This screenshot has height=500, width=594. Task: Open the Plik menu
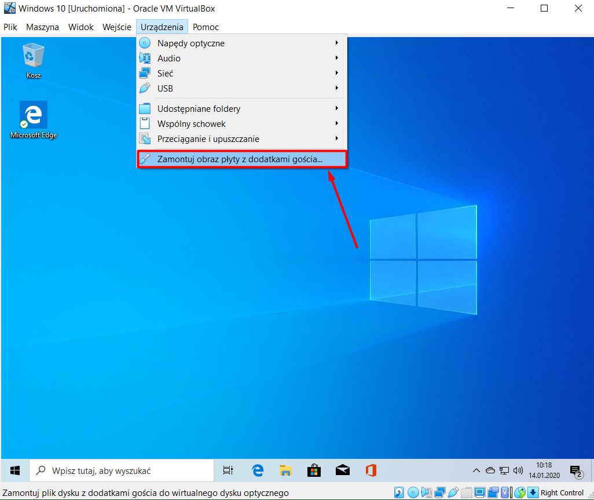point(10,27)
